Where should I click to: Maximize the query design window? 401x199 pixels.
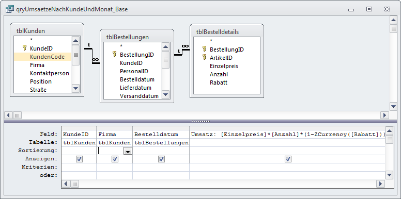coord(369,9)
